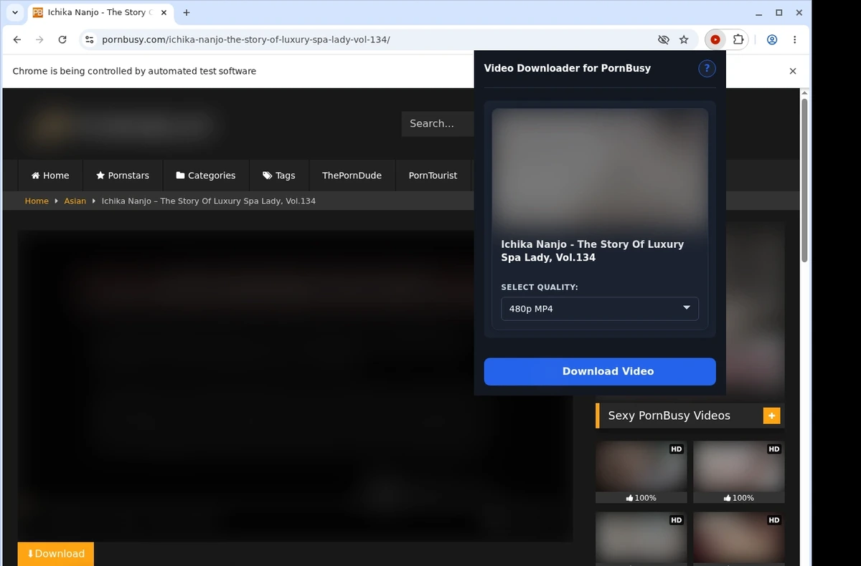861x566 pixels.
Task: Open the Chrome three-dot menu
Action: [794, 40]
